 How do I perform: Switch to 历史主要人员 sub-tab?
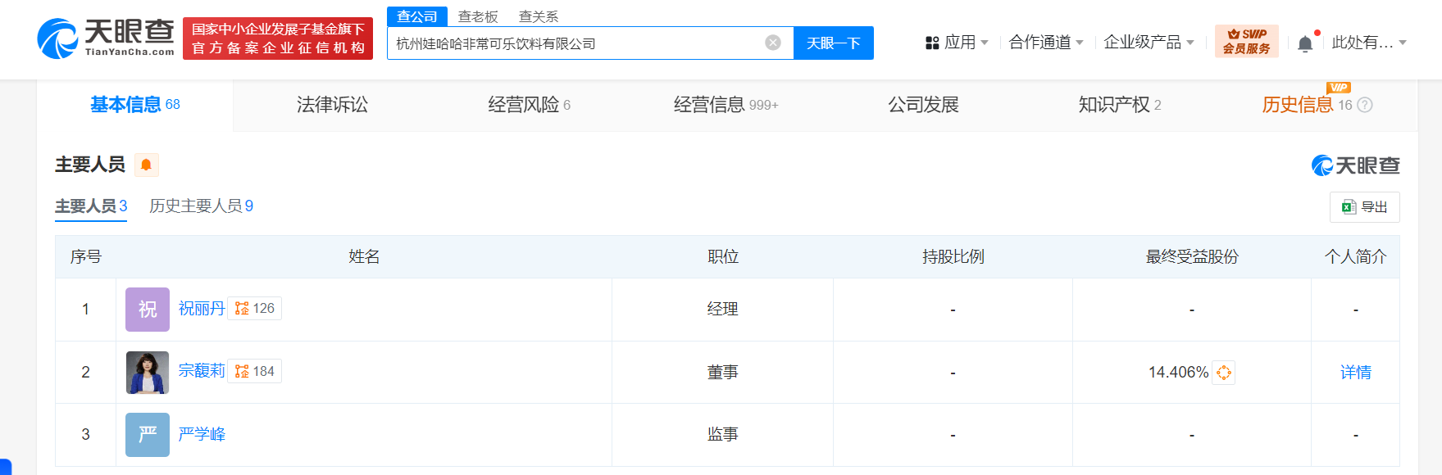tap(201, 206)
